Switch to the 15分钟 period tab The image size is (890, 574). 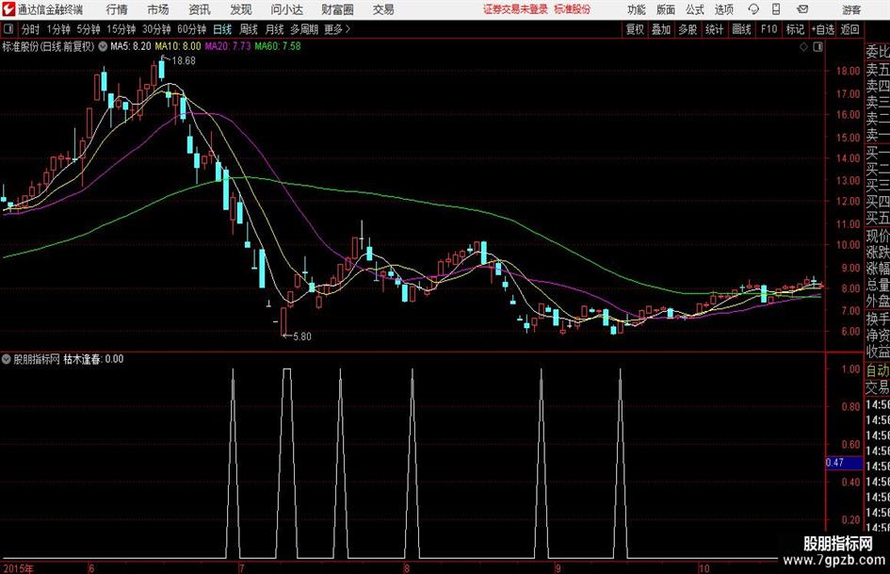click(121, 29)
